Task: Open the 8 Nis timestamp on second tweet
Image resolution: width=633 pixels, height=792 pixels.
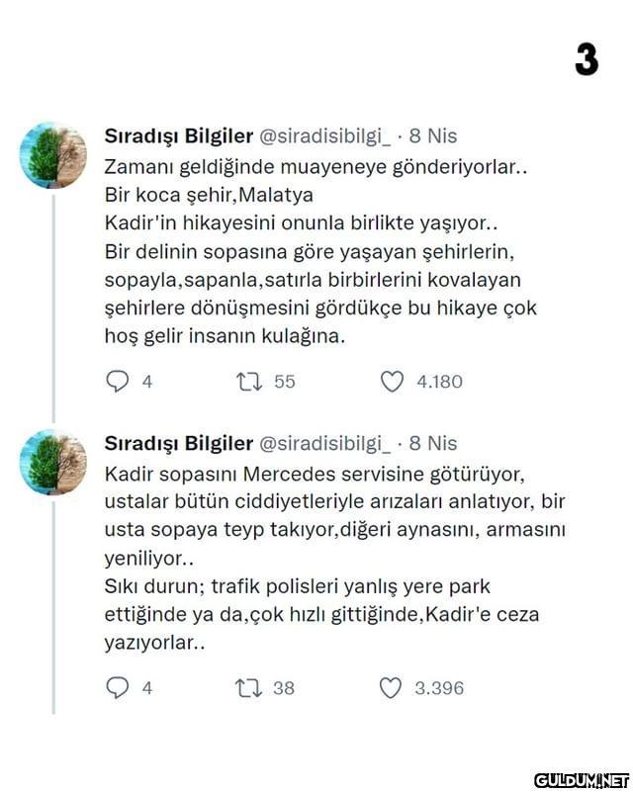Action: (433, 443)
